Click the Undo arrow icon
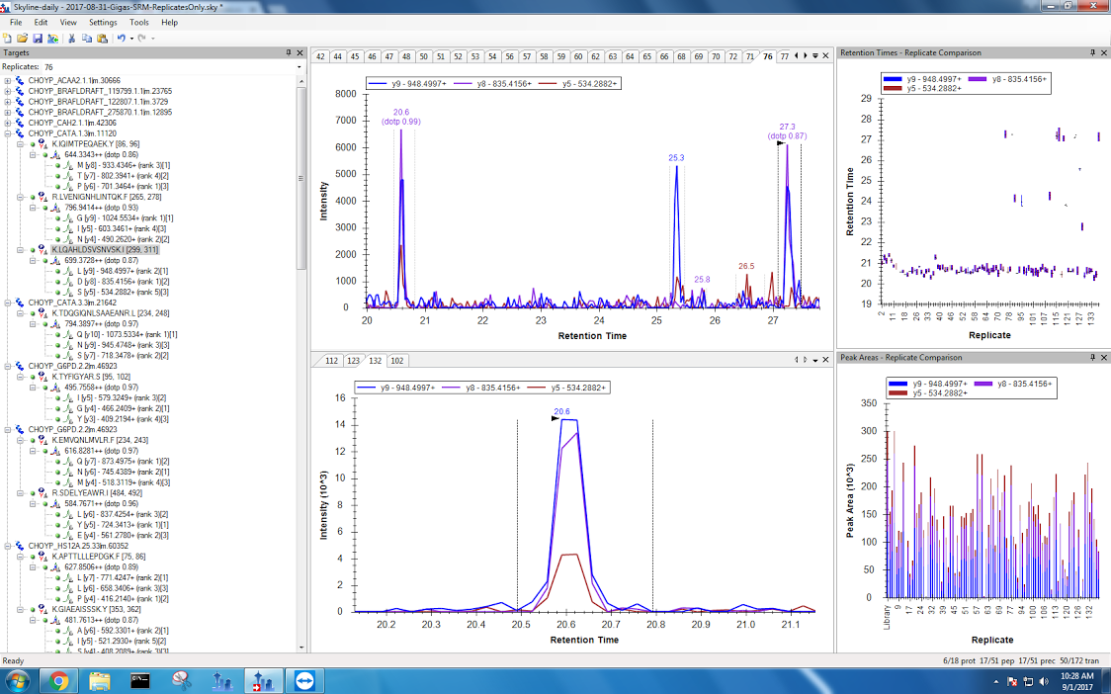Image resolution: width=1111 pixels, height=694 pixels. (121, 38)
